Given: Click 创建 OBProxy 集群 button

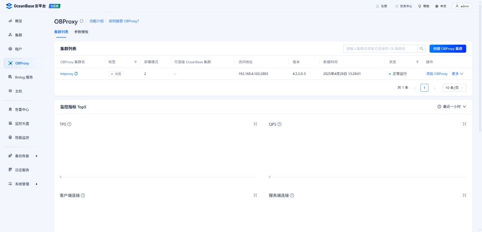Looking at the screenshot, I should coord(448,49).
